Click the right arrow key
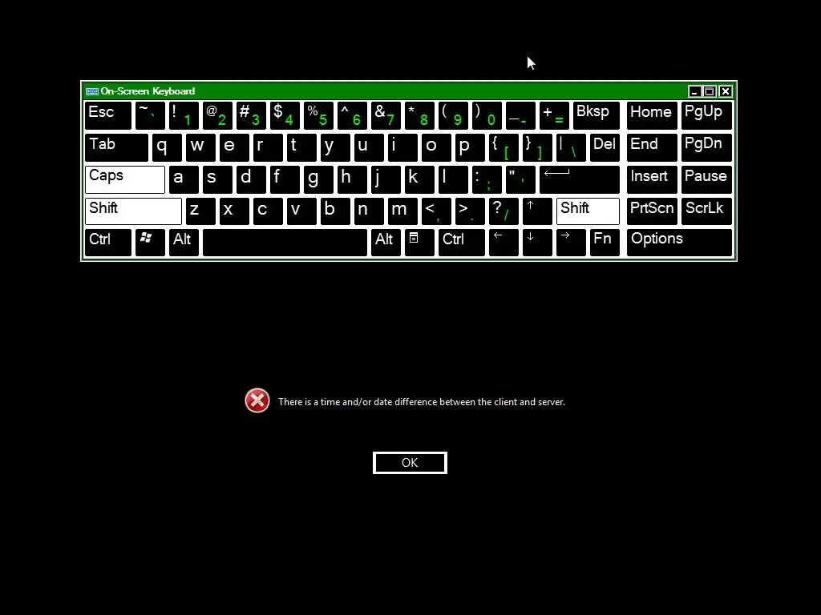 (x=571, y=243)
